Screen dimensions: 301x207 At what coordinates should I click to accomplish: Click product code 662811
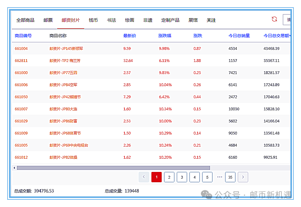(21, 61)
